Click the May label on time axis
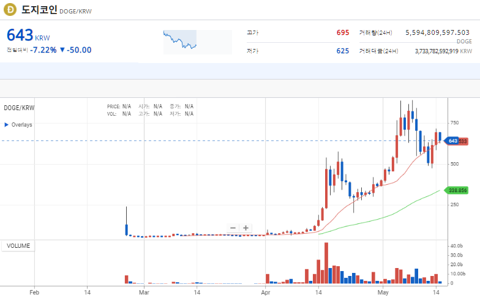Screen dimensions: 480x298 click(383, 292)
